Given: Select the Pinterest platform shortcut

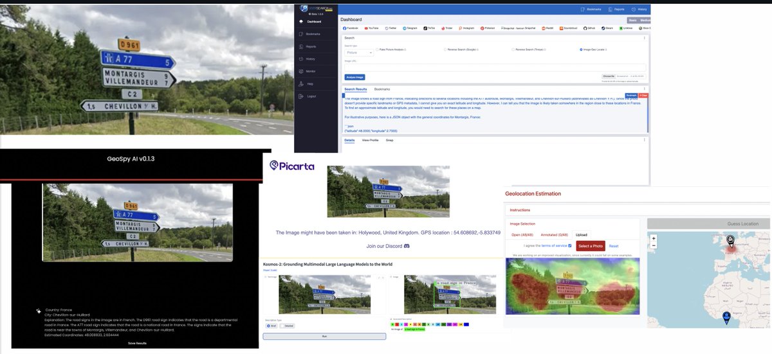Looking at the screenshot, I should (488, 28).
